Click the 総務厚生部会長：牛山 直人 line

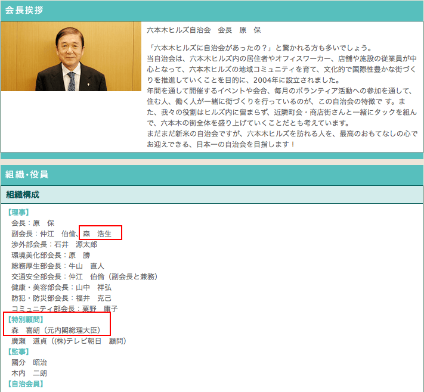[57, 266]
